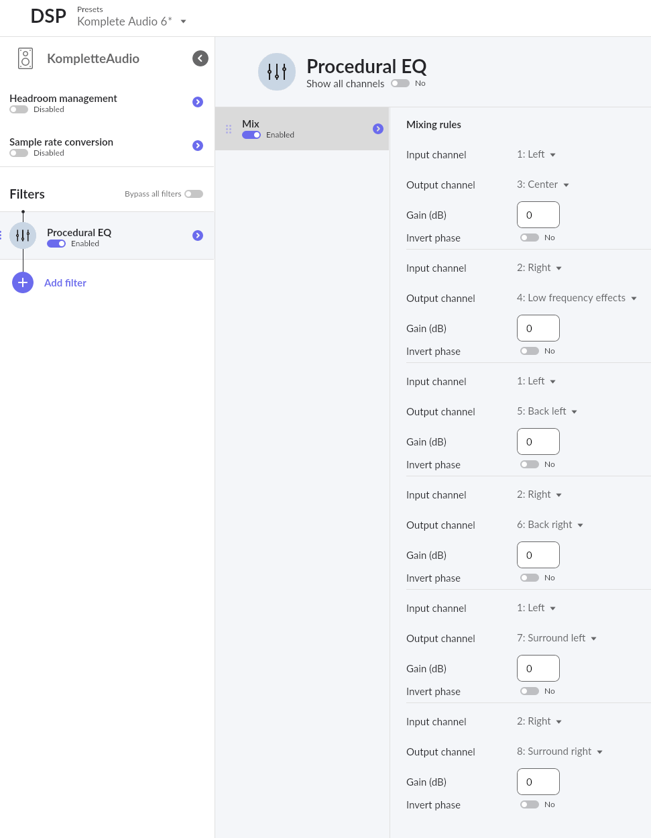651x838 pixels.
Task: Open the 8: Surround right output dropdown
Action: tap(560, 751)
